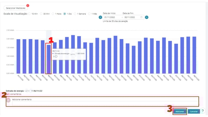Click the Cancelar button
This screenshot has height=117, width=208.
click(x=194, y=112)
